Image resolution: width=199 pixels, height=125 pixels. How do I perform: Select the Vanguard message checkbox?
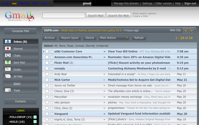coord(47,114)
